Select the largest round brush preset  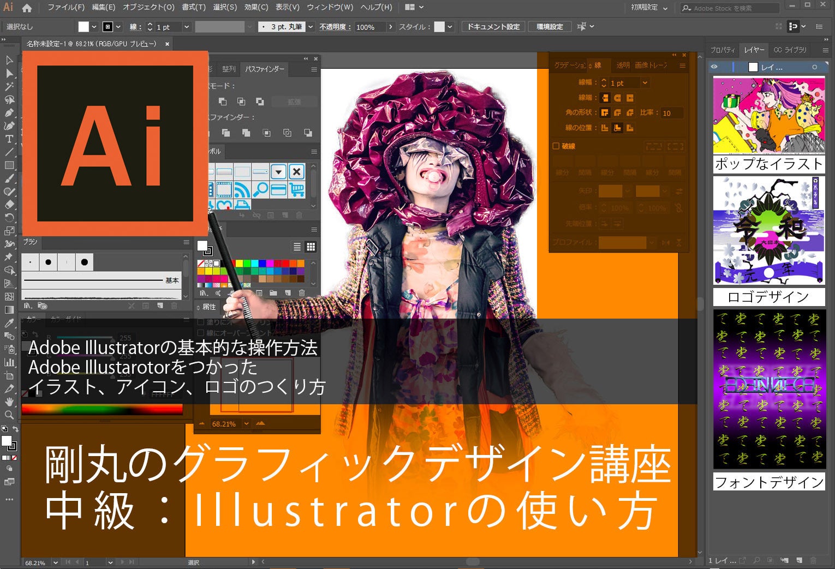coord(85,262)
